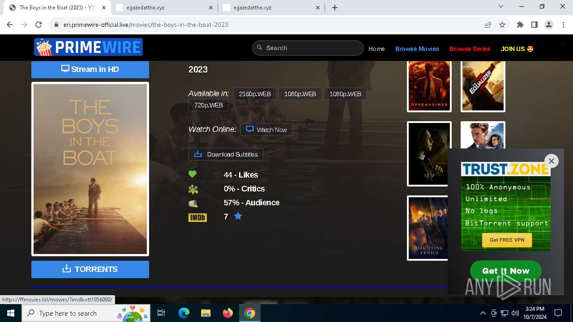The width and height of the screenshot is (573, 322).
Task: Click the blue star rating icon
Action: [238, 216]
